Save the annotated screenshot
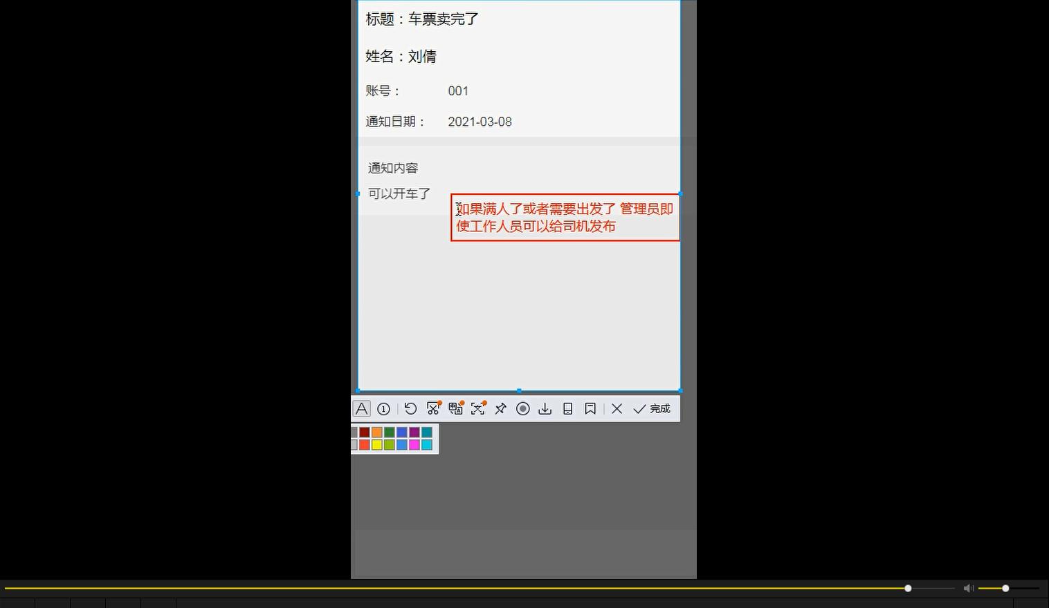Image resolution: width=1049 pixels, height=608 pixels. pyautogui.click(x=545, y=408)
